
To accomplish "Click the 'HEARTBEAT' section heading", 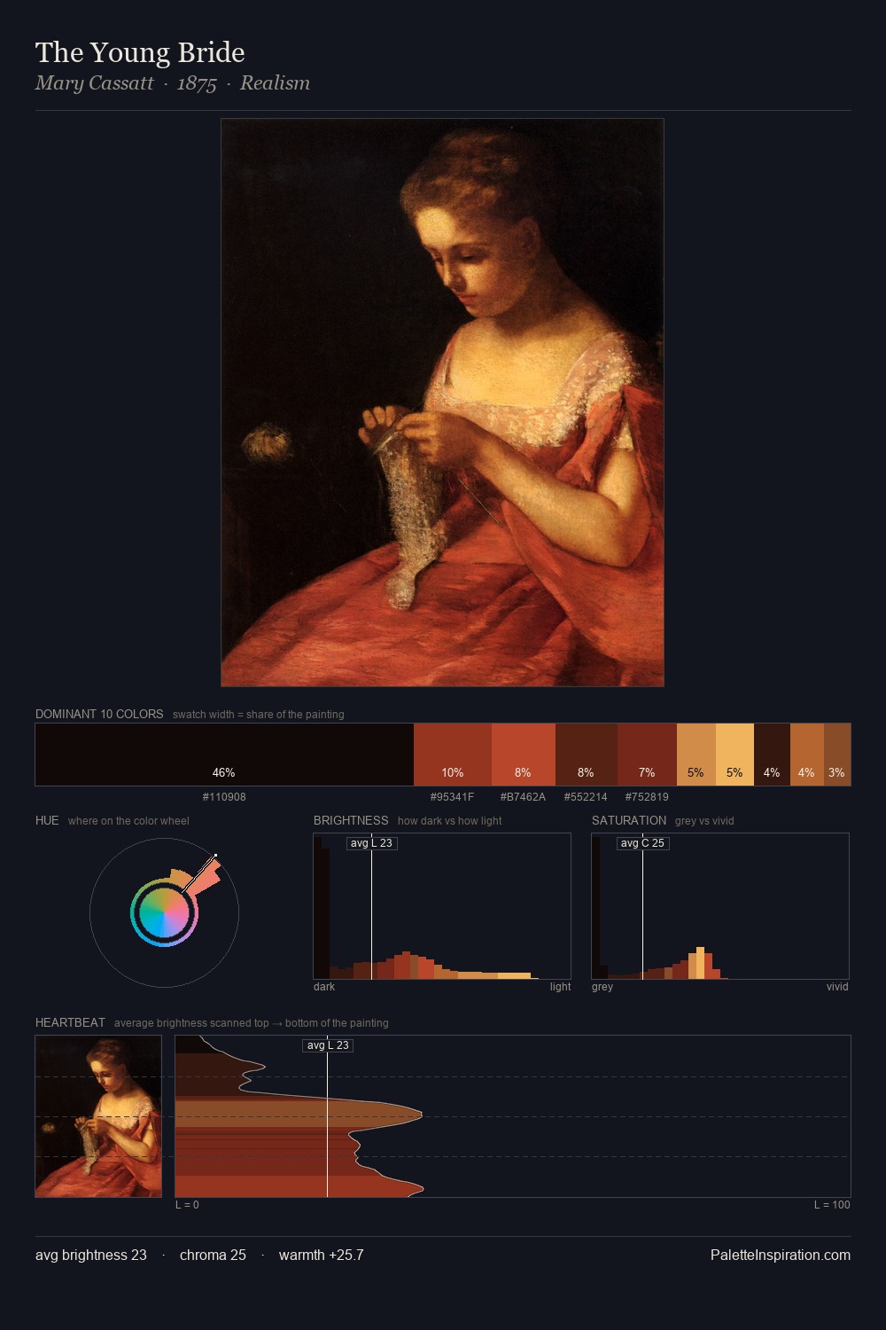I will tap(70, 1022).
